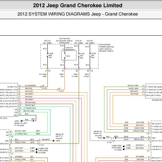Viewport: 162px width, 162px height.
Task: Click the "HOT W/ RUN ACCESSORY RELAY ENERGIZED" text
Action: pos(64,41)
